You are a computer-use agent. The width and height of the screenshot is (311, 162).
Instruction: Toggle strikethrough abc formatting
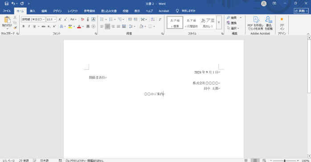pyautogui.click(x=43, y=26)
